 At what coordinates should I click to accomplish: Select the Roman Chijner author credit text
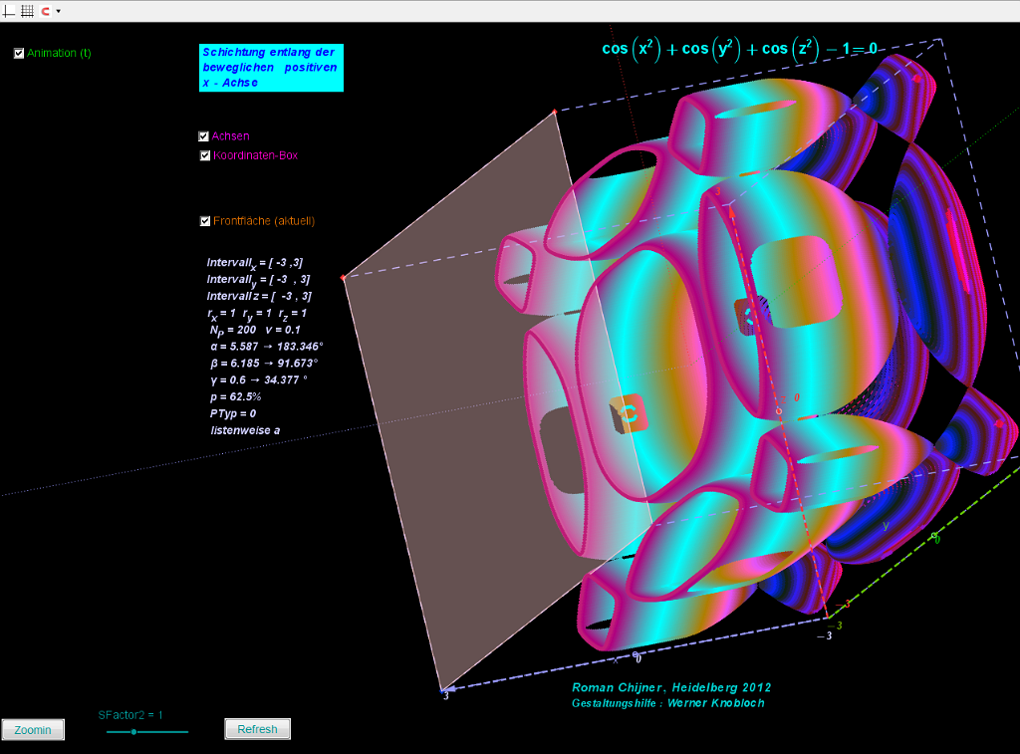(x=670, y=687)
